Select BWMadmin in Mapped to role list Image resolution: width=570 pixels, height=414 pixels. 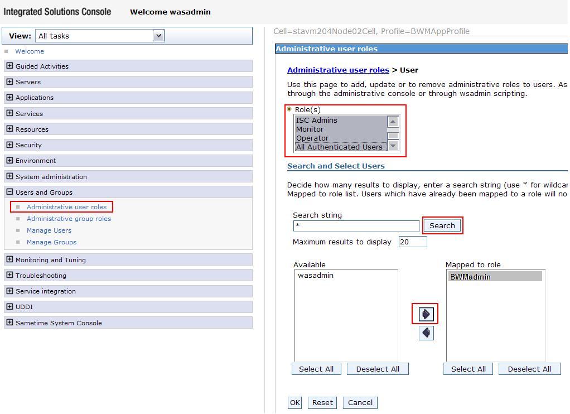point(495,277)
